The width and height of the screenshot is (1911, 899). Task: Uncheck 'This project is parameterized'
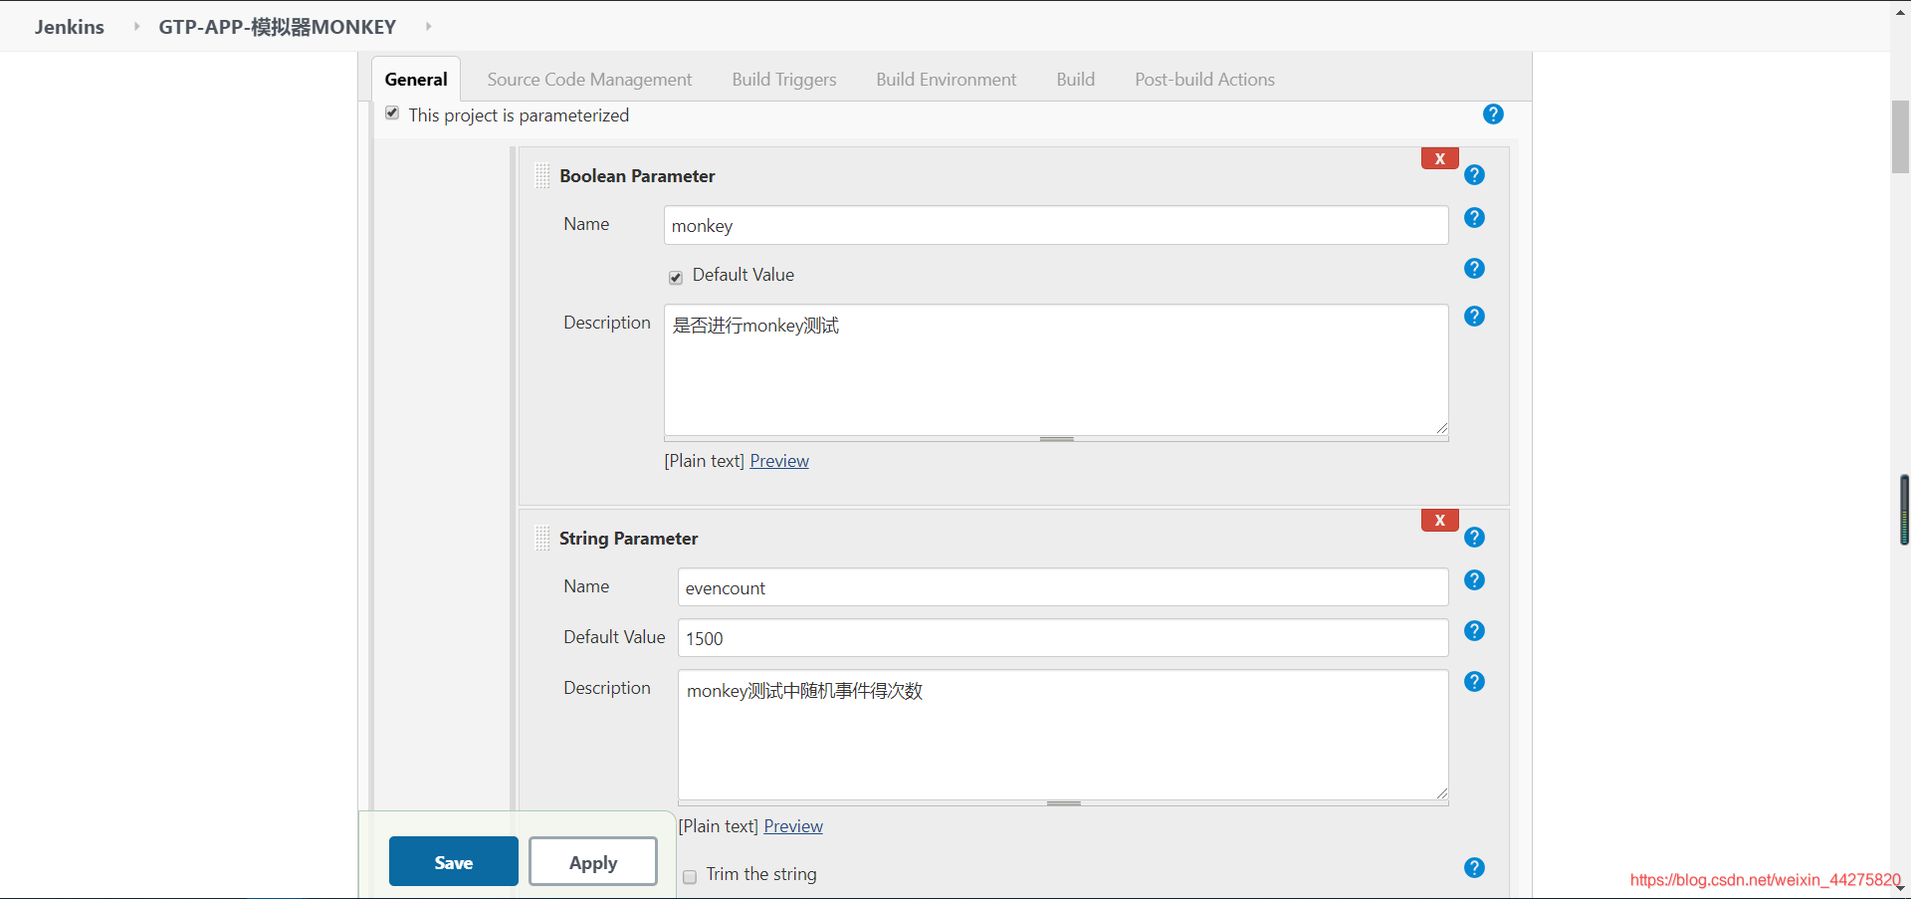(392, 113)
